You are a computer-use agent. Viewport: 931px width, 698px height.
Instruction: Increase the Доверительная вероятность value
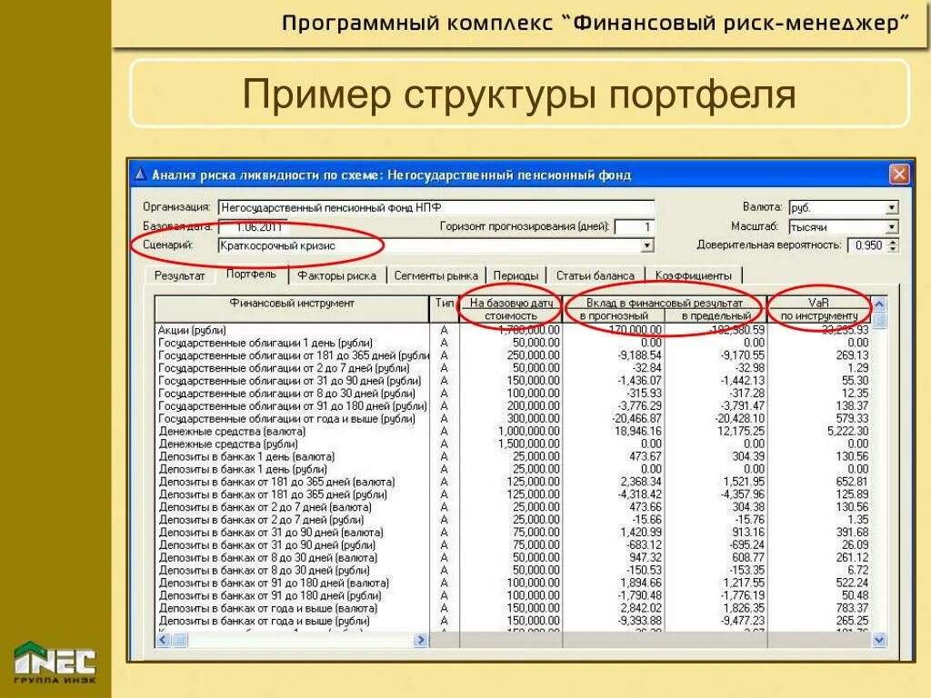click(x=894, y=241)
